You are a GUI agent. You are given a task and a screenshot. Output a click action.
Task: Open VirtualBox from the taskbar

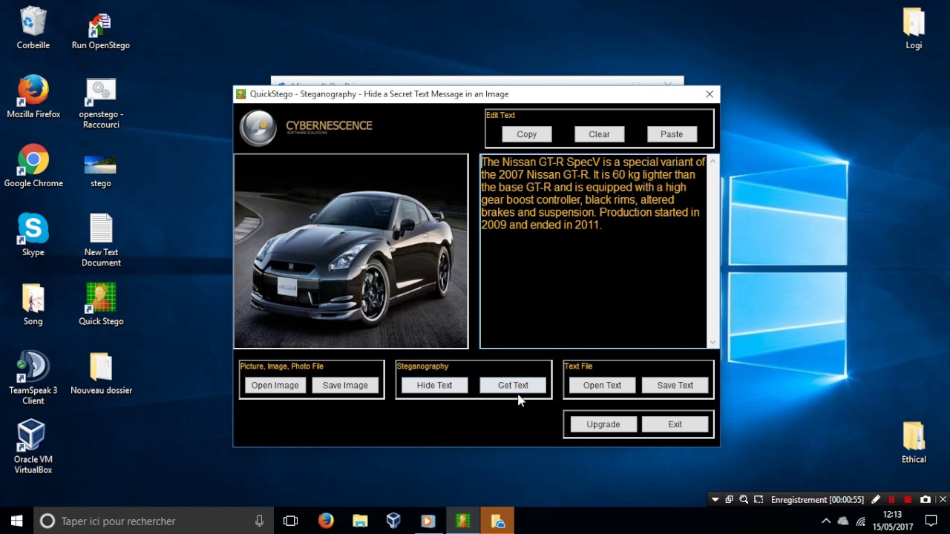click(x=393, y=521)
